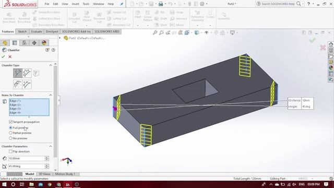Screen dimensions: 334x188
Task: Click chamfer angle 45.00deg field
Action: click(x=26, y=166)
